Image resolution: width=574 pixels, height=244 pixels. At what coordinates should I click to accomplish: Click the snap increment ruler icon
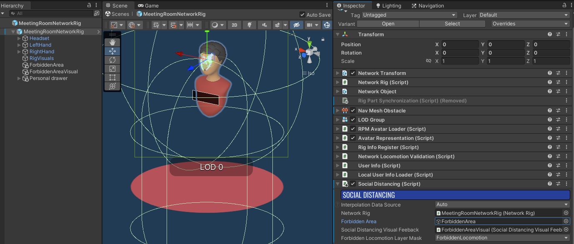tap(190, 25)
